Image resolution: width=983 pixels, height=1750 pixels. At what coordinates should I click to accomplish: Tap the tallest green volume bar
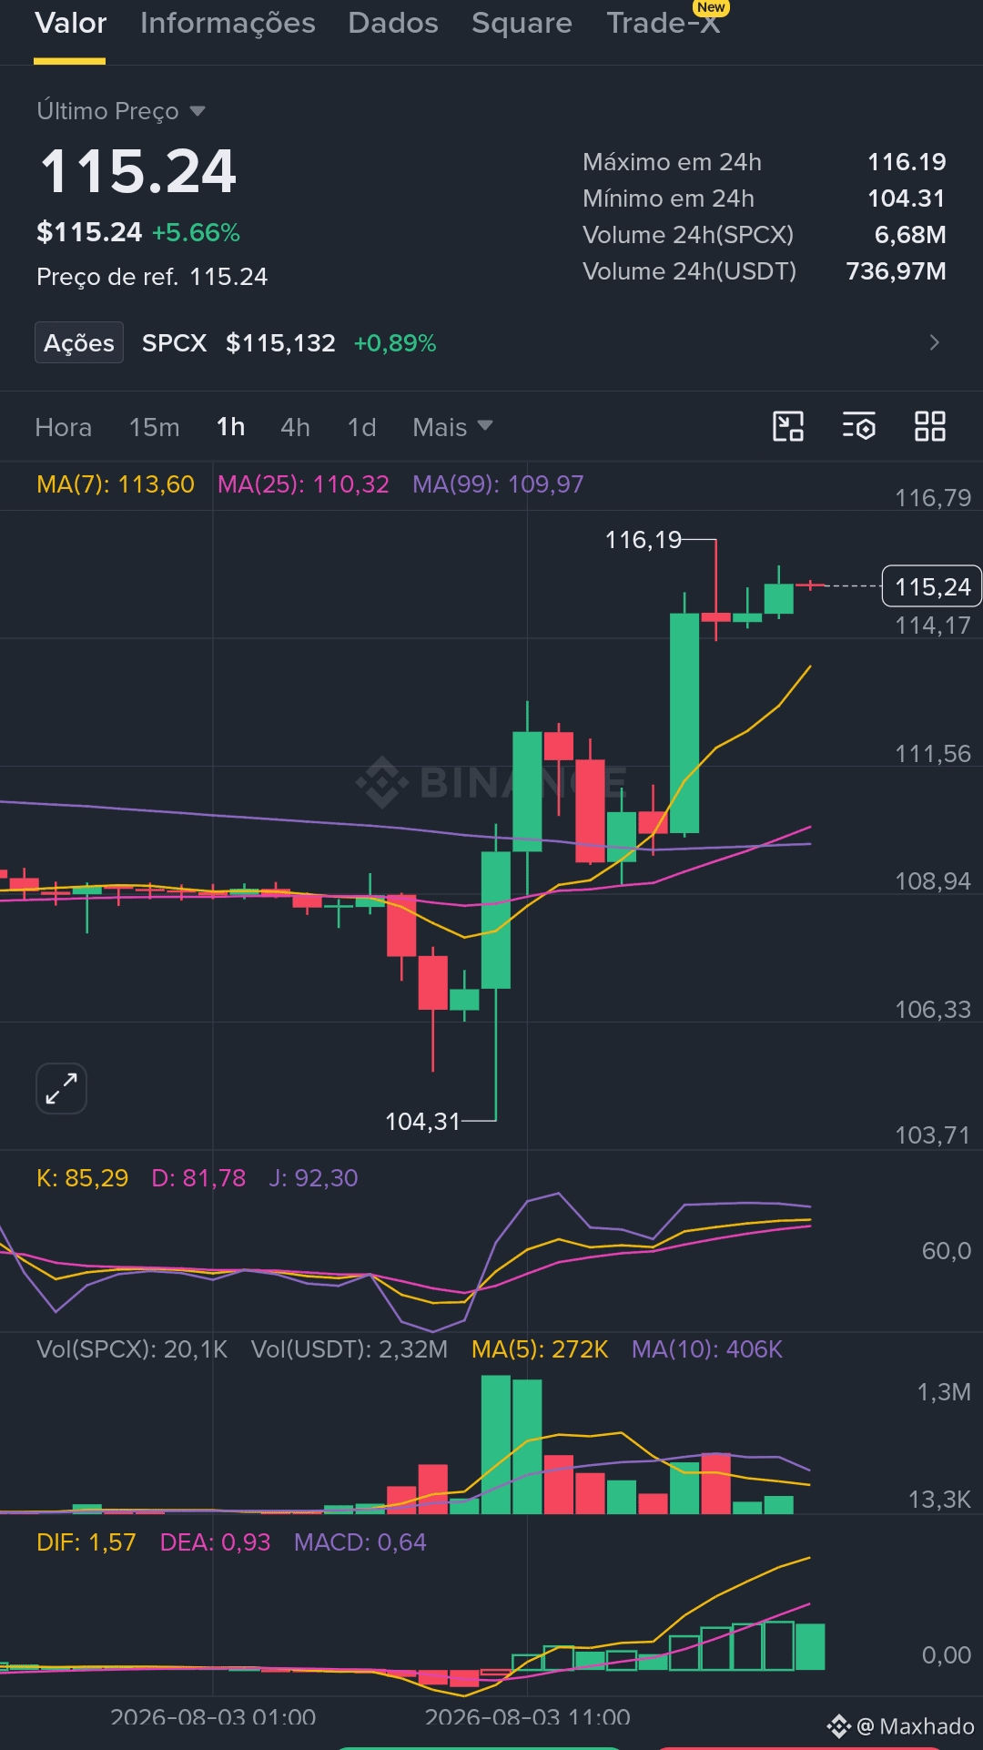coord(495,1444)
